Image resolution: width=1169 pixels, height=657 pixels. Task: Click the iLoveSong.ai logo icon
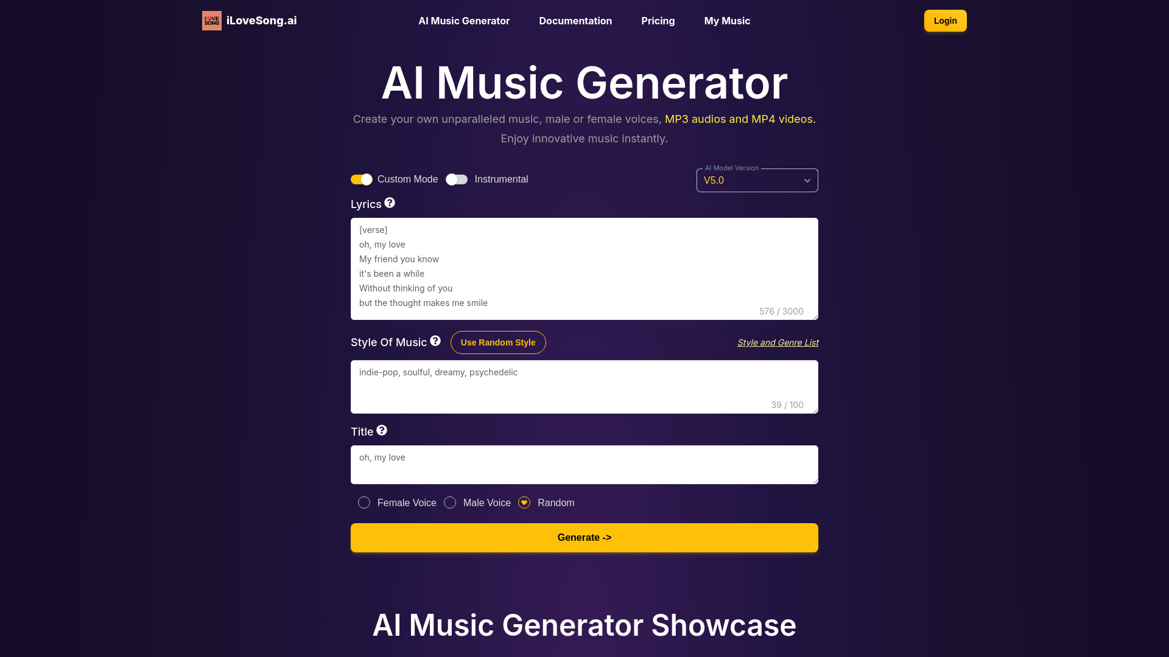pos(212,21)
